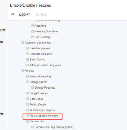
Task: Toggle the Case Management checkbox
Action: click(28, 48)
